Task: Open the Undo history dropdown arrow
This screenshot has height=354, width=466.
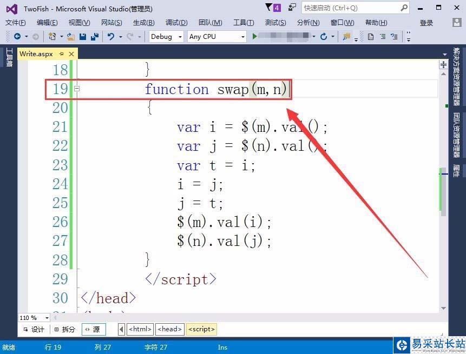Action: [x=120, y=37]
